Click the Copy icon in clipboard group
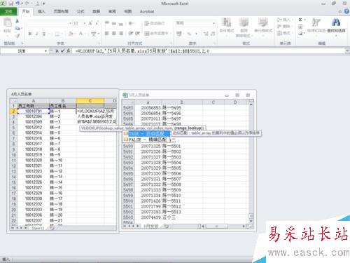This screenshot has width=350, height=263. click(x=17, y=28)
